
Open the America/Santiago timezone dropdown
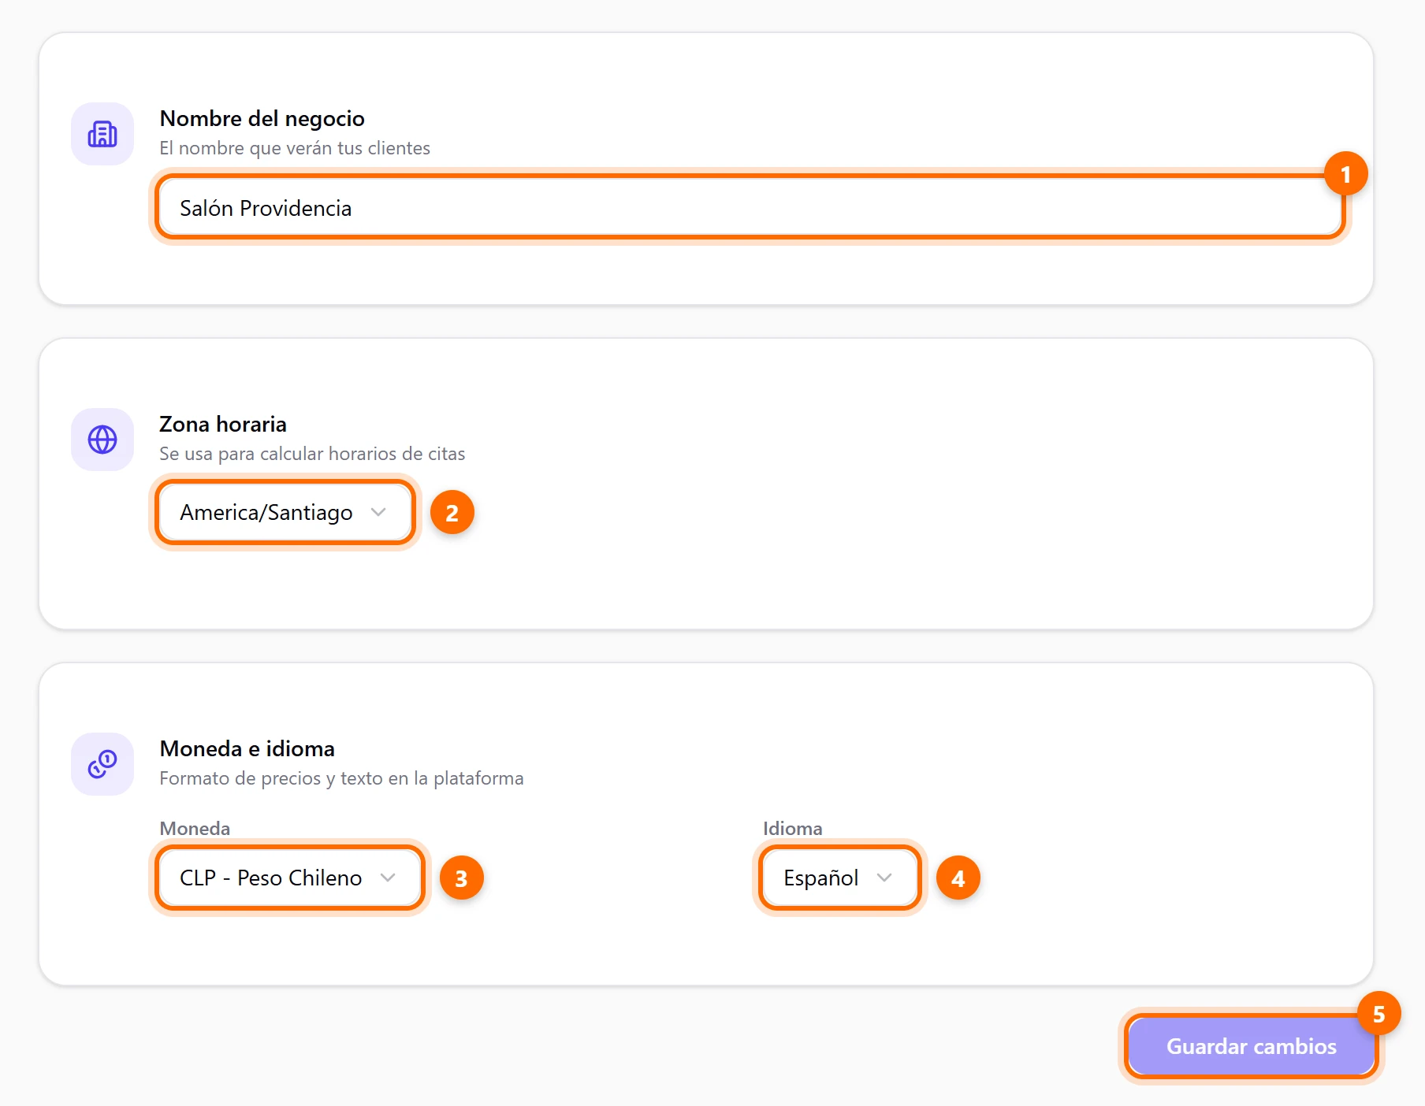[x=285, y=513]
